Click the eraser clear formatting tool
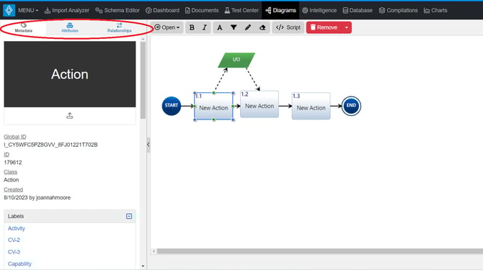The width and height of the screenshot is (483, 270). pos(262,27)
